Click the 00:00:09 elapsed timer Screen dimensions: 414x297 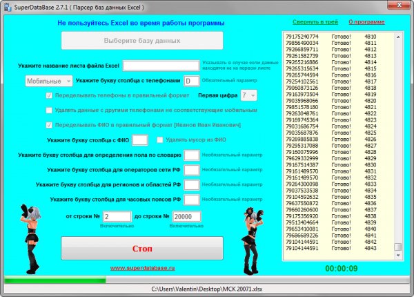pyautogui.click(x=342, y=269)
